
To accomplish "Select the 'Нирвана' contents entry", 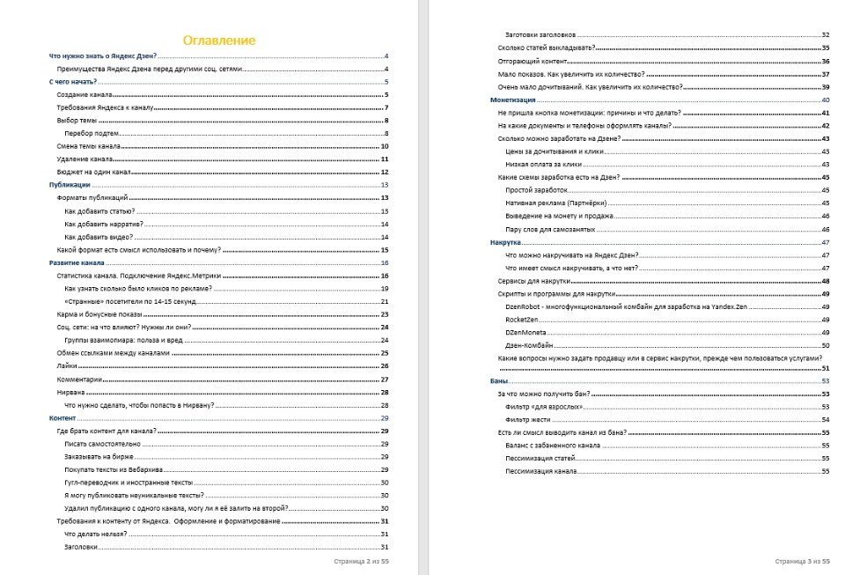I will point(71,393).
